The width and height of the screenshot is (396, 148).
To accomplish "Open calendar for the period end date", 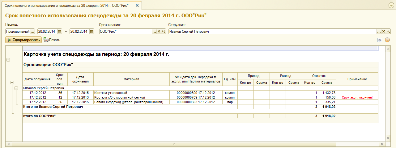I will pos(92,31).
